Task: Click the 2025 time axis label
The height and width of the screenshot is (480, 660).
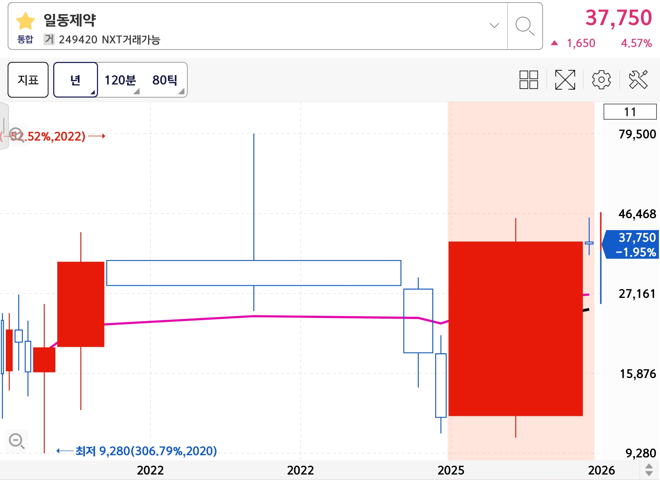Action: (x=451, y=471)
